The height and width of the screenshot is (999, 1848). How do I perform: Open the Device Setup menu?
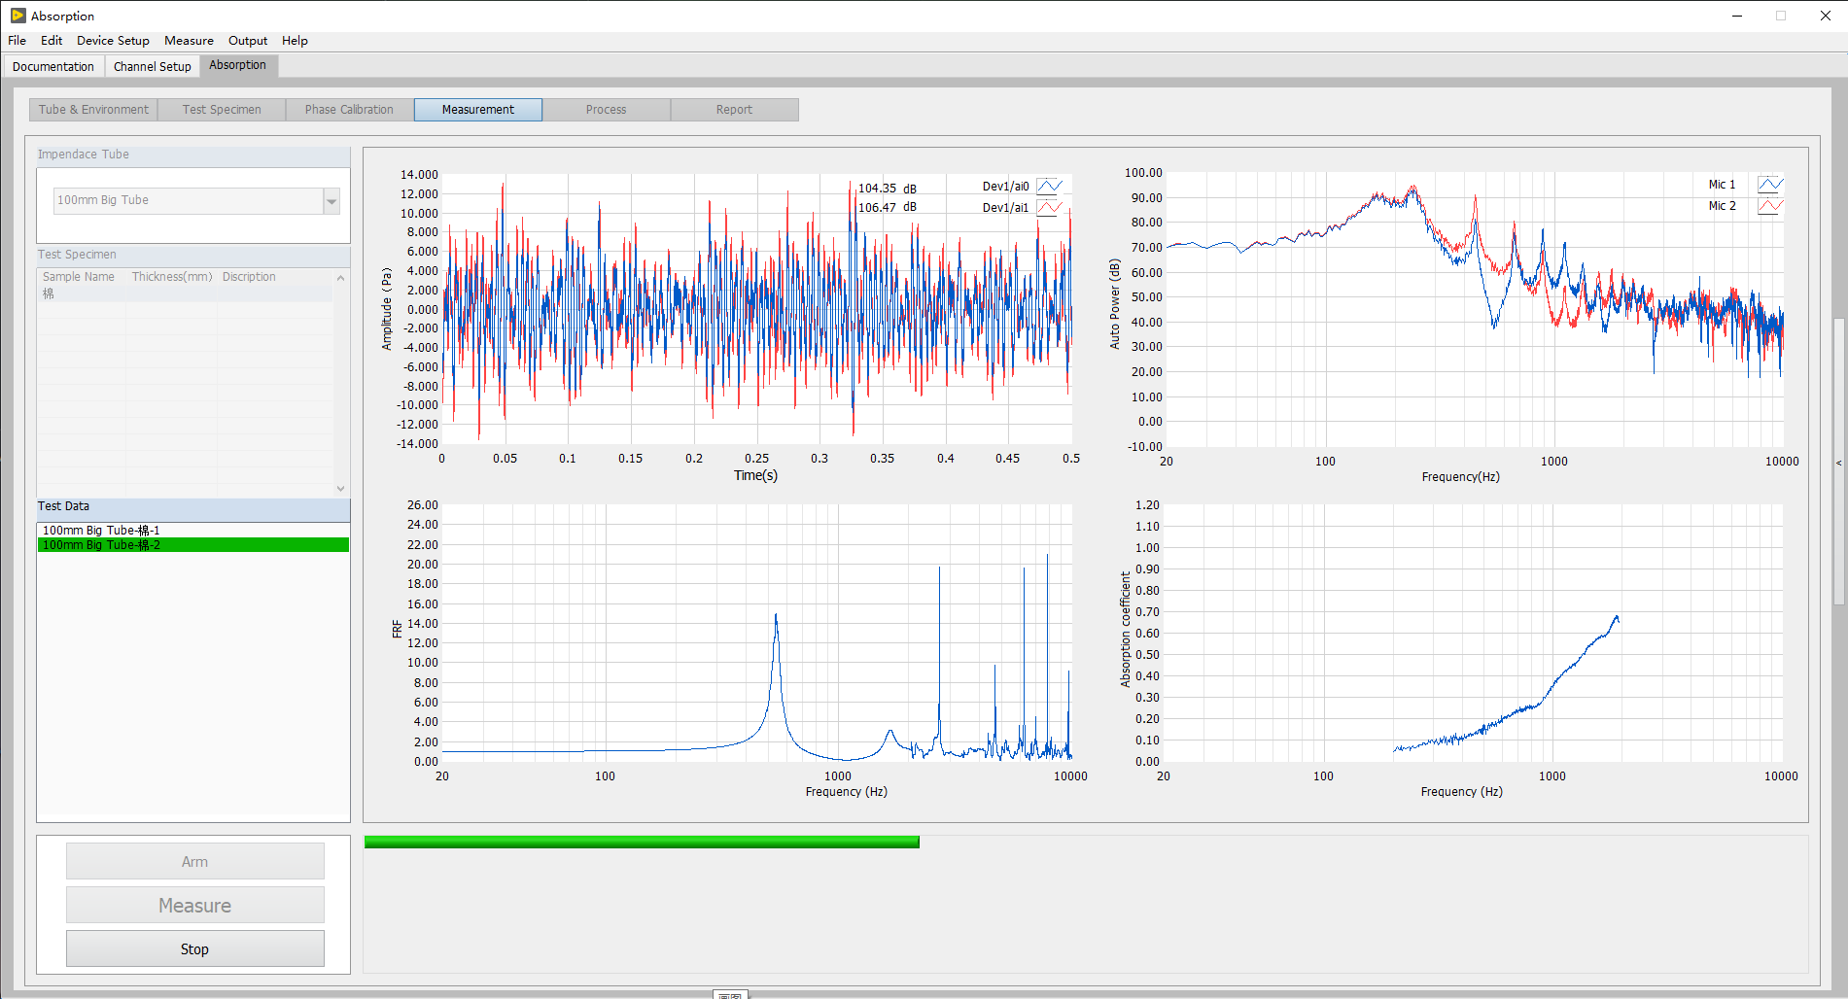coord(113,41)
